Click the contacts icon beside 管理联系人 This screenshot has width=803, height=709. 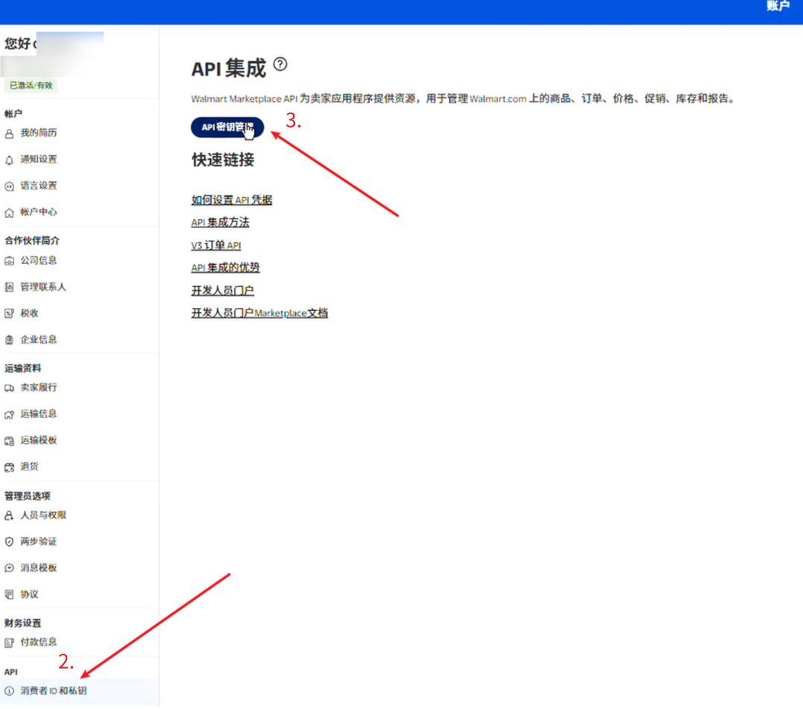click(9, 287)
